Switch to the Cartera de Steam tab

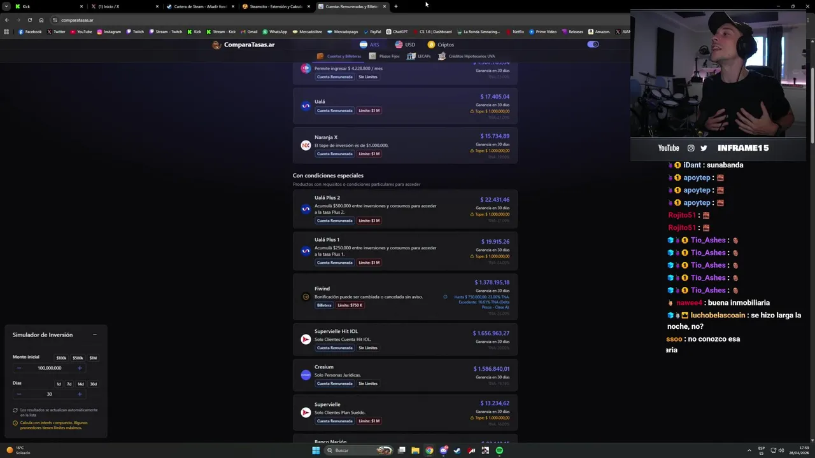201,6
